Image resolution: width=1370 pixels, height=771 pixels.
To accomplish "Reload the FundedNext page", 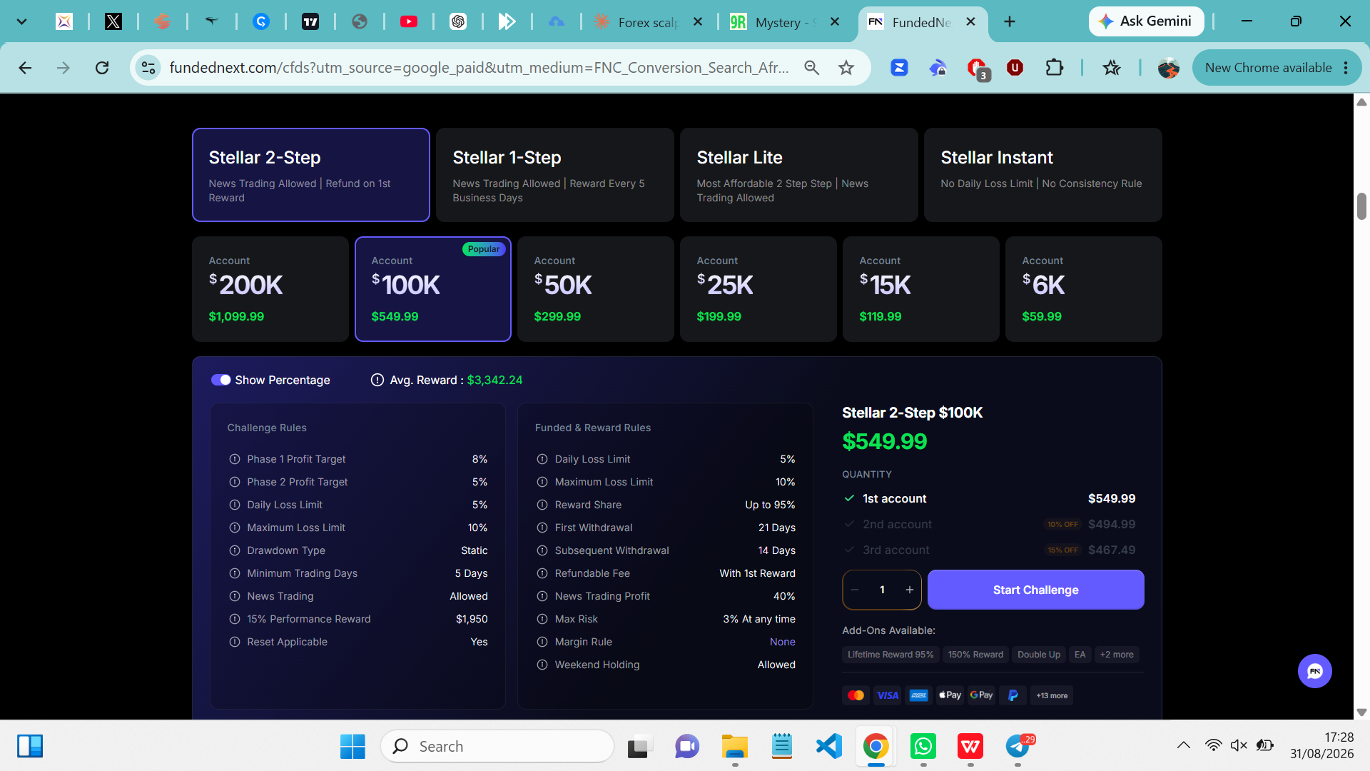I will (102, 68).
